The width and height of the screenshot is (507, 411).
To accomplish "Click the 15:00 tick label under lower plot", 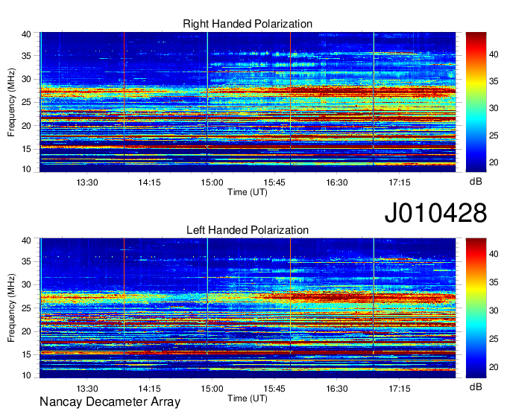I will [212, 389].
